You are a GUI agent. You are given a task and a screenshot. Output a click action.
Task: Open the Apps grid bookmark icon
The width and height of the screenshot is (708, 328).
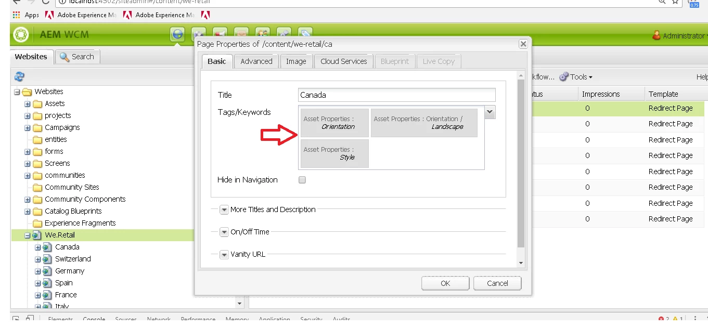[16, 15]
